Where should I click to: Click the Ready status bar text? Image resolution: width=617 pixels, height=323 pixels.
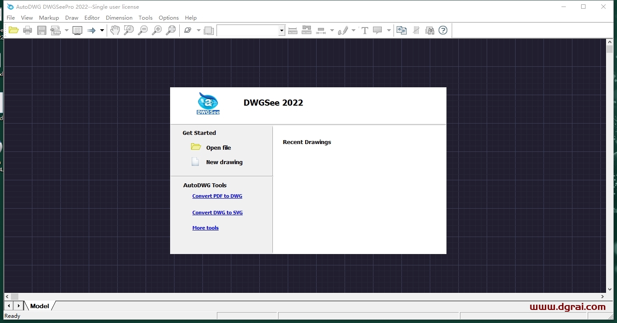pyautogui.click(x=12, y=316)
